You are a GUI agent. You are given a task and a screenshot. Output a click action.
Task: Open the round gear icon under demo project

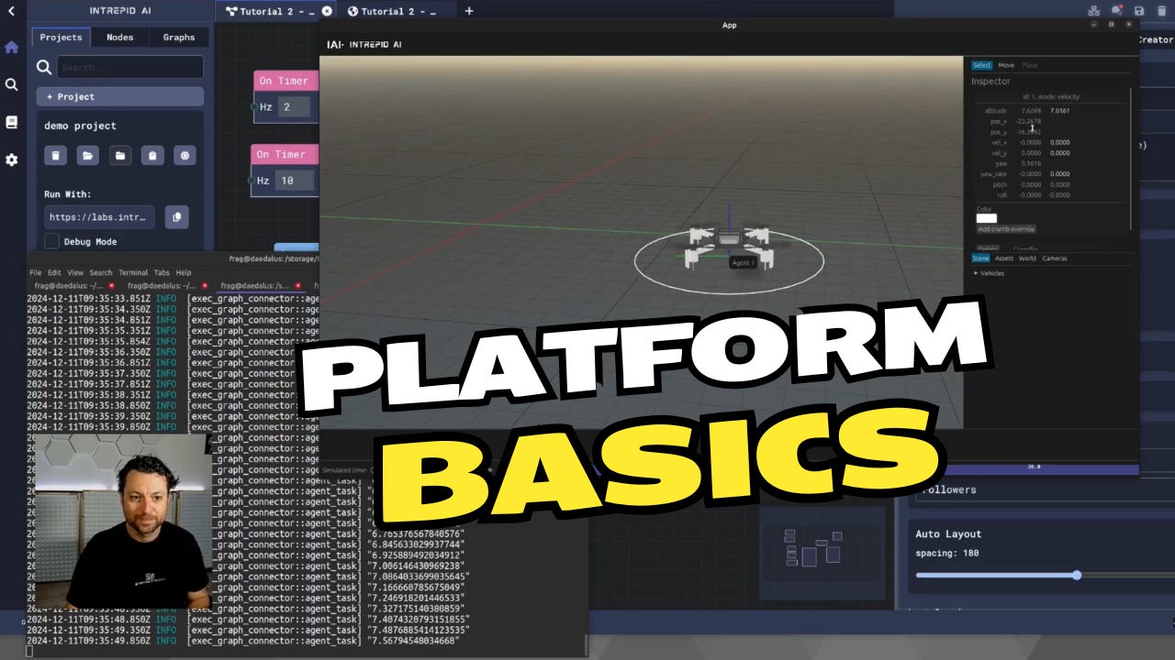[185, 156]
